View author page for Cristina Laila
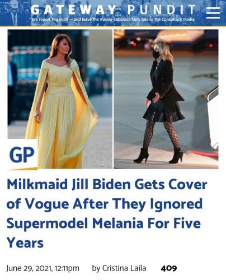Viewport: 226px width, 280px height. pos(124,268)
